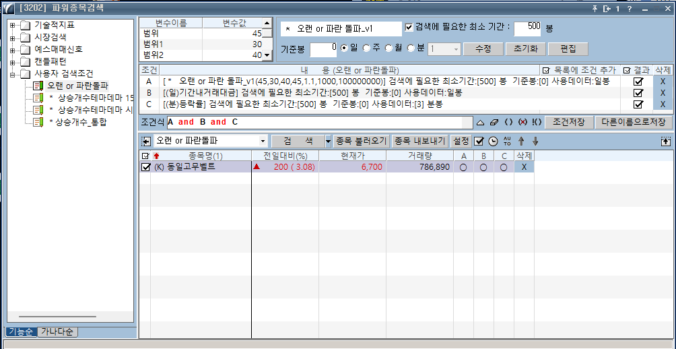
Task: Open the dropdown arrow beside the 검색 button
Action: (328, 141)
